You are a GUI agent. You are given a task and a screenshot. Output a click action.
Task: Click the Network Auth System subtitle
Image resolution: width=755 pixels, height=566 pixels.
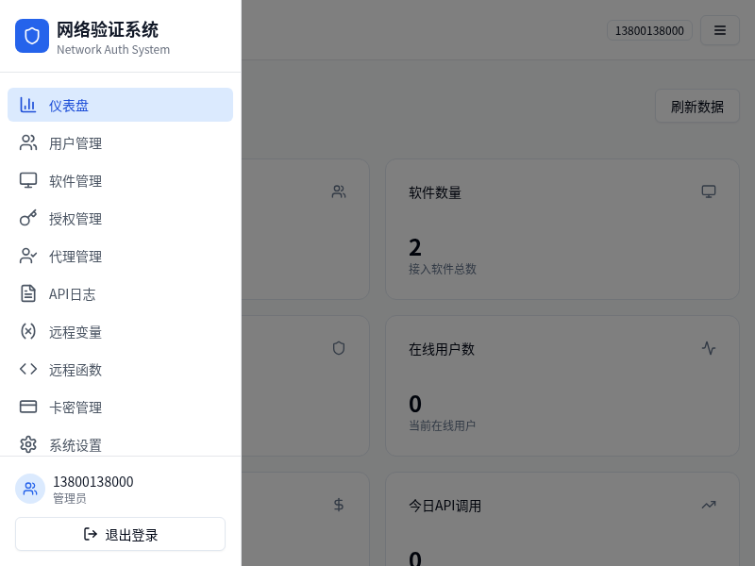[x=113, y=50]
